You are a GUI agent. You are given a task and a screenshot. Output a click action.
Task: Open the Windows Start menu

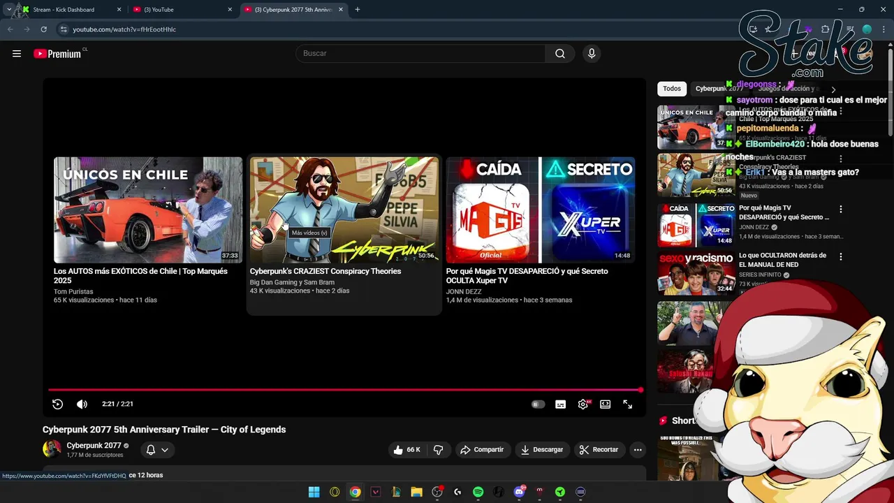314,492
